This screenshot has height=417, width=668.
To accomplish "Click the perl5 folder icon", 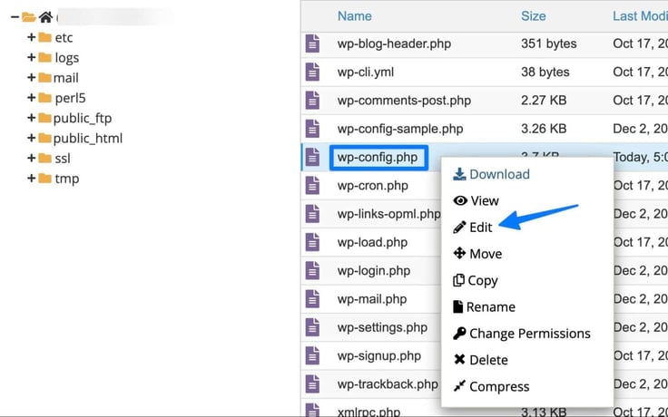I will [x=44, y=98].
